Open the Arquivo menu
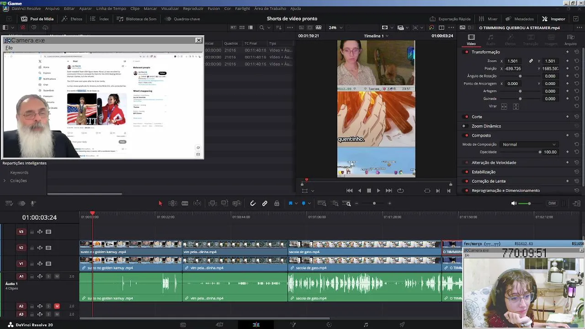This screenshot has width=585, height=329. coord(52,9)
